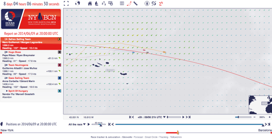Click the Spirit Of Hungary name
This screenshot has height=140, width=272.
pyautogui.click(x=18, y=91)
